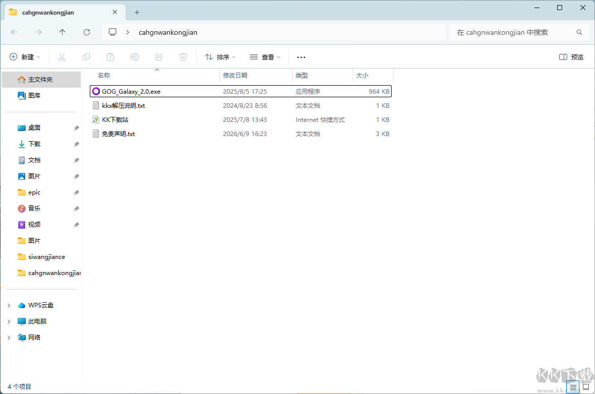The height and width of the screenshot is (394, 595).
Task: Click the 4 个项目 status text
Action: click(19, 386)
